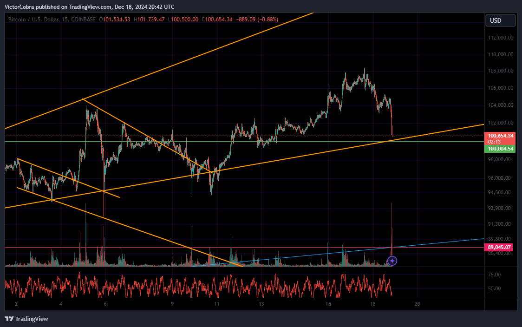Click the 106,000.00 price axis label
Viewport: 522px width, 327px height.
click(x=500, y=88)
